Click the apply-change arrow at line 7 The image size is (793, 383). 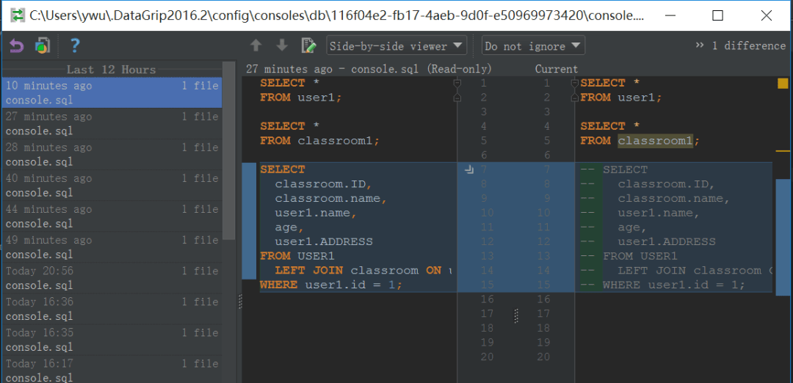tap(469, 169)
